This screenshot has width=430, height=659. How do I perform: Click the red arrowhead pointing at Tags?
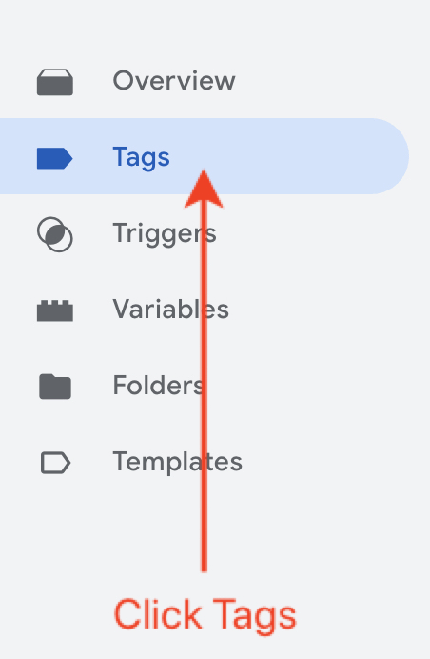coord(204,189)
